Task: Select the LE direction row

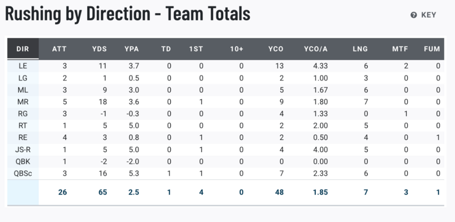Action: [23, 66]
